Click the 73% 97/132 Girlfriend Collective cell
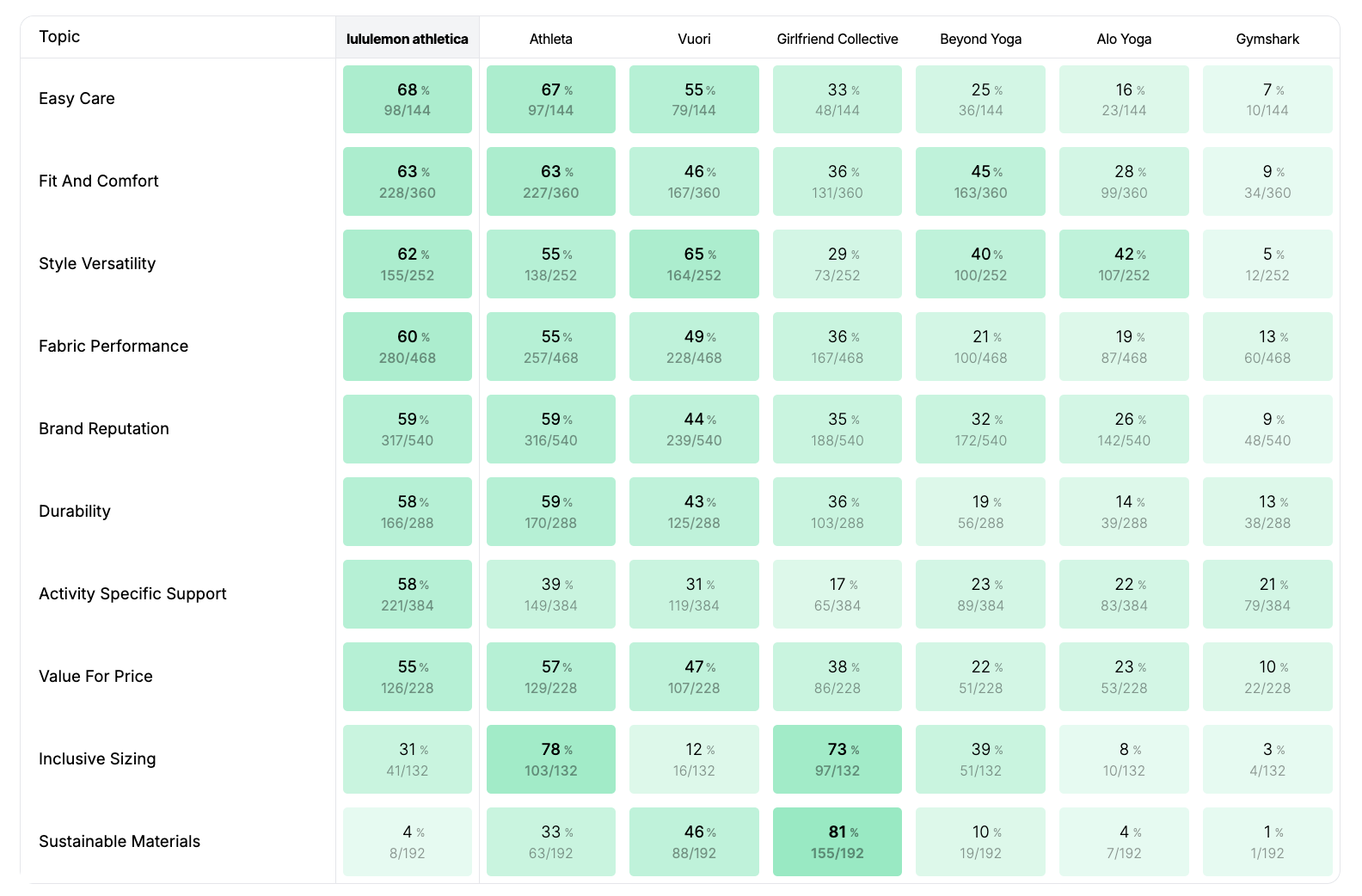 coord(837,759)
